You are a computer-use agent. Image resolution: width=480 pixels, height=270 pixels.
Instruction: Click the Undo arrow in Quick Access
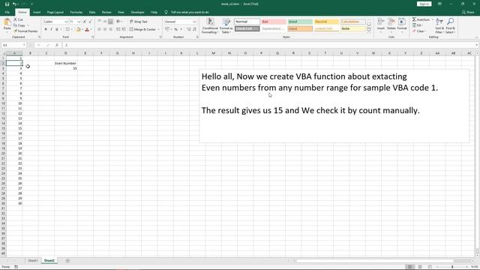tap(14, 4)
